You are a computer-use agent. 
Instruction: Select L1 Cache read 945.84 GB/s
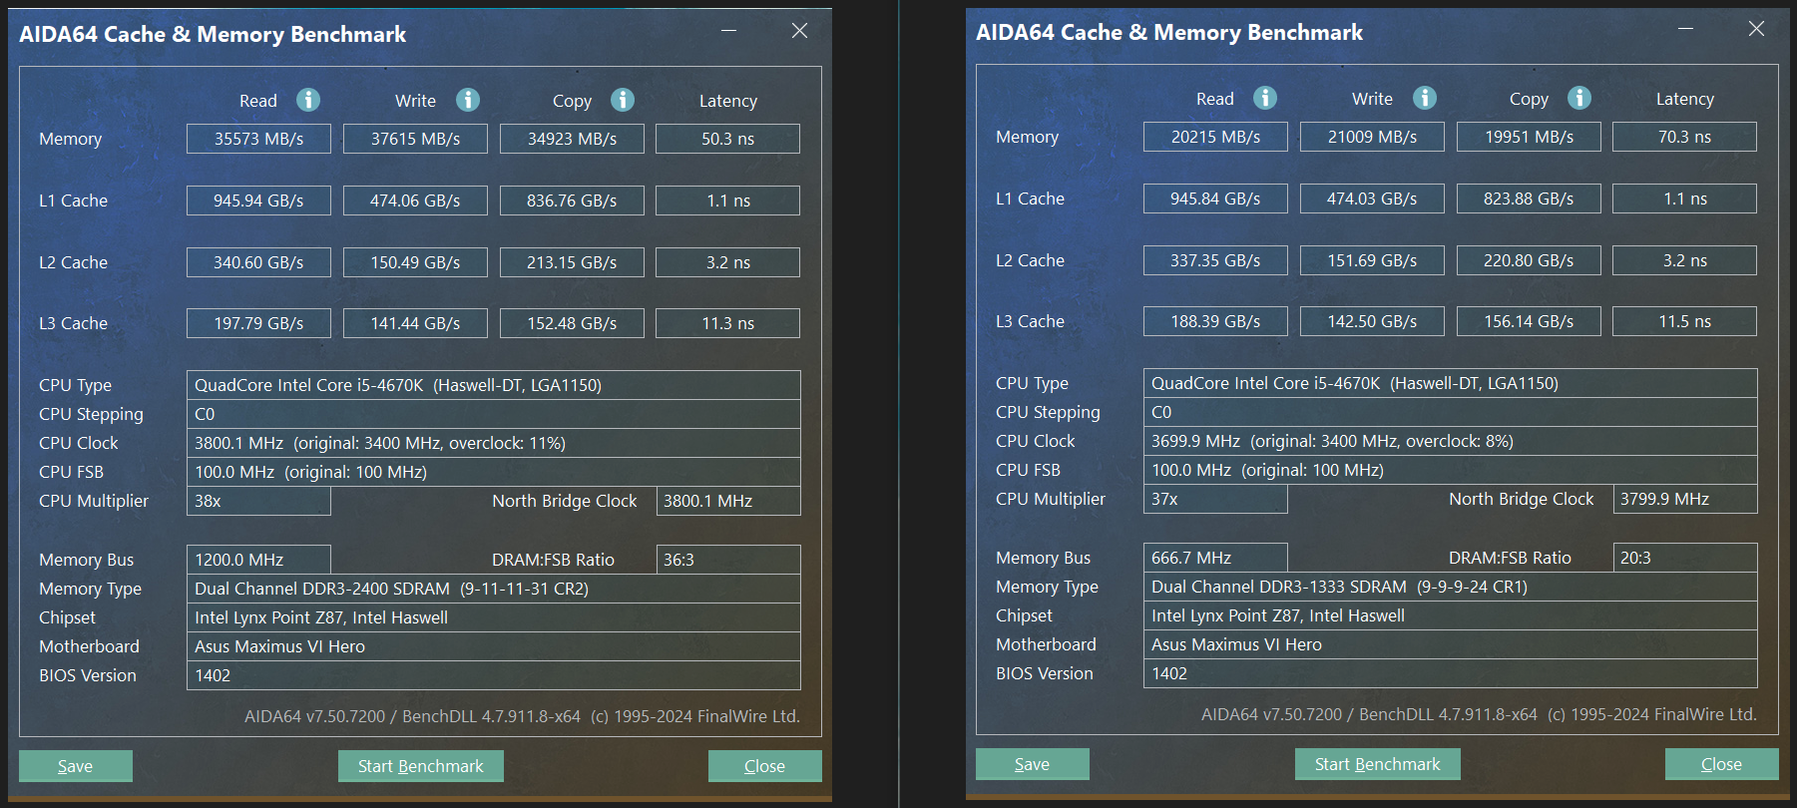click(1215, 199)
